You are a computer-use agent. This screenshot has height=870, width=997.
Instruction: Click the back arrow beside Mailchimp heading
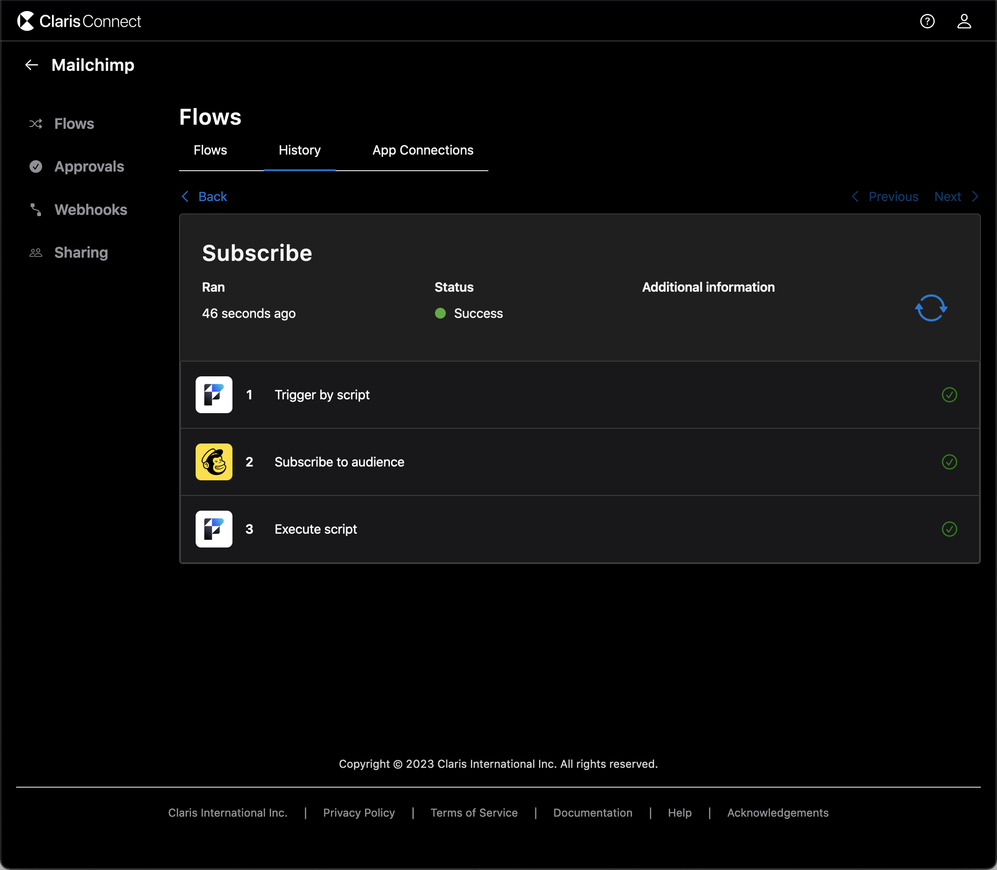[31, 64]
